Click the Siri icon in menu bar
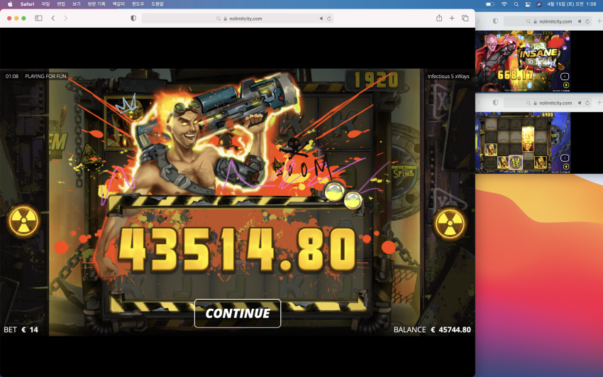The width and height of the screenshot is (603, 377). (539, 4)
